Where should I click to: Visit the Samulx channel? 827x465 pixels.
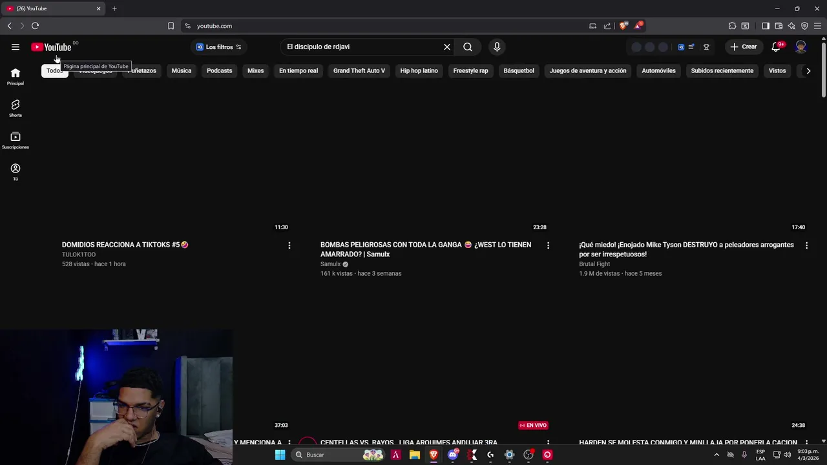330,264
